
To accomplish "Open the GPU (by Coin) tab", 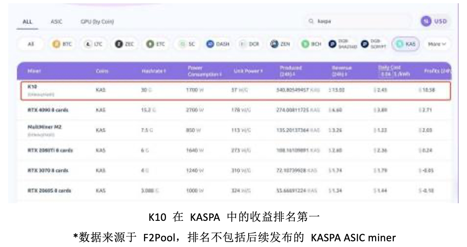I will click(x=97, y=22).
